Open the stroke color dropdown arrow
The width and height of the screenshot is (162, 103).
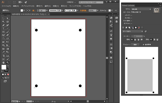[30, 10]
